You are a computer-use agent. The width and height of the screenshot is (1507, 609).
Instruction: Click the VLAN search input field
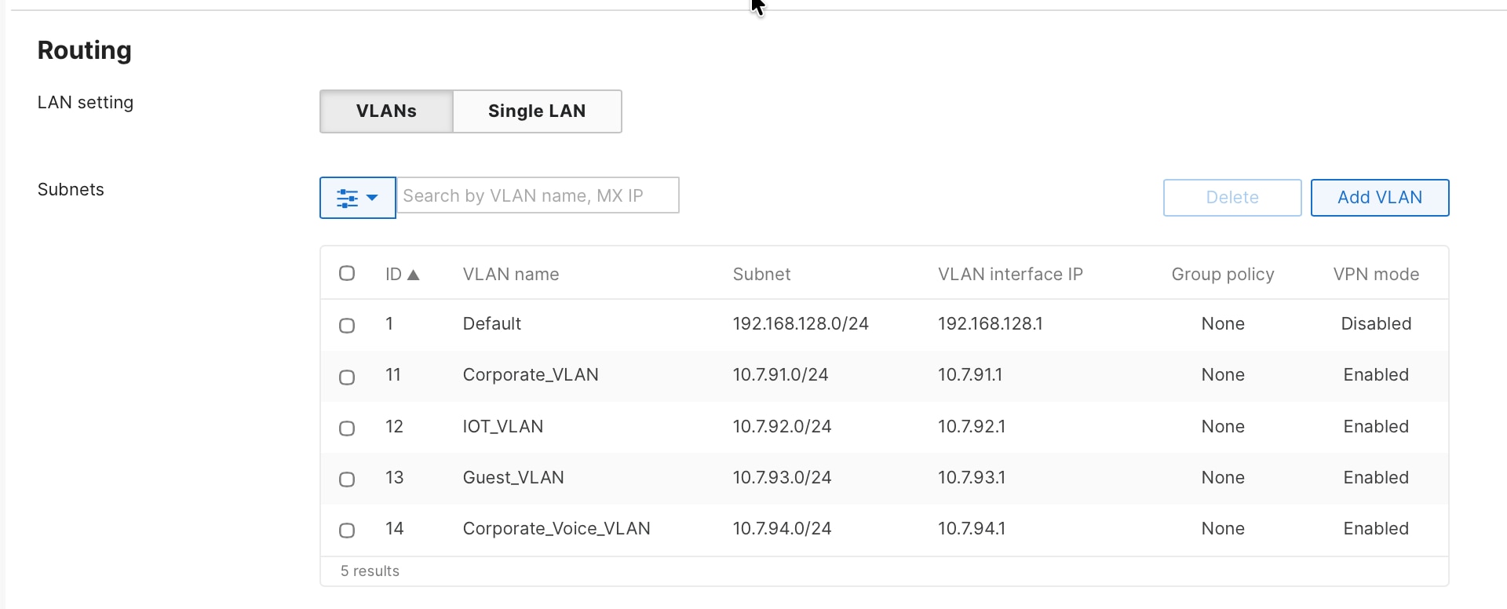(x=538, y=195)
